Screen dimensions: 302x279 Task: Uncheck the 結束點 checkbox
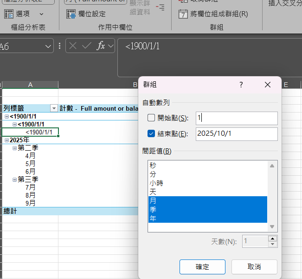pyautogui.click(x=151, y=134)
